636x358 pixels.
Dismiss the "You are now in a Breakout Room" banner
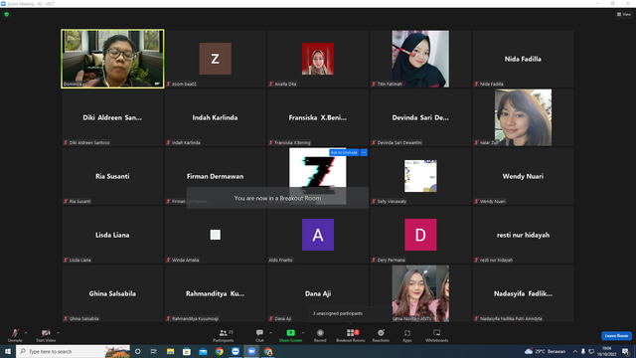(x=277, y=198)
